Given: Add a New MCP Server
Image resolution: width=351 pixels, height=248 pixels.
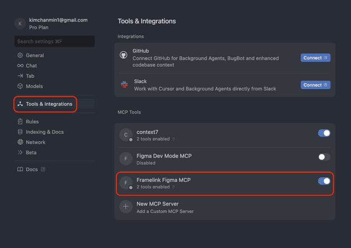Looking at the screenshot, I should pyautogui.click(x=225, y=207).
